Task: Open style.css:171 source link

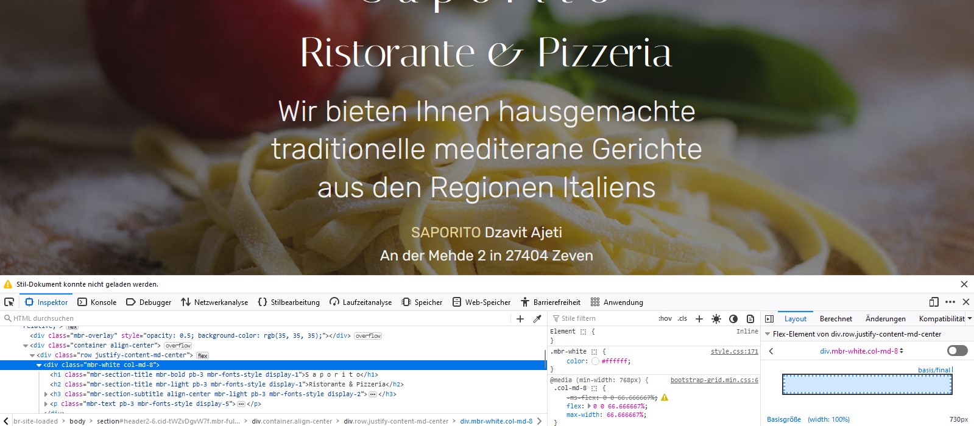Action: point(734,352)
